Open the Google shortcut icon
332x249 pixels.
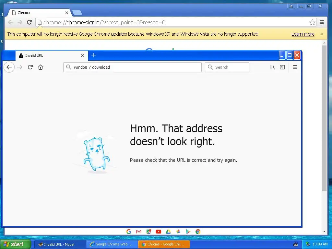[129, 231]
